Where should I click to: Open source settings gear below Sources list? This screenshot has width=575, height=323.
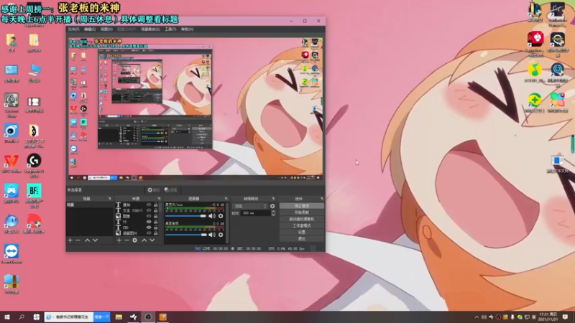tap(134, 240)
